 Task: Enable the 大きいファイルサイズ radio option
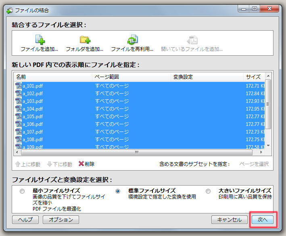tap(208, 191)
